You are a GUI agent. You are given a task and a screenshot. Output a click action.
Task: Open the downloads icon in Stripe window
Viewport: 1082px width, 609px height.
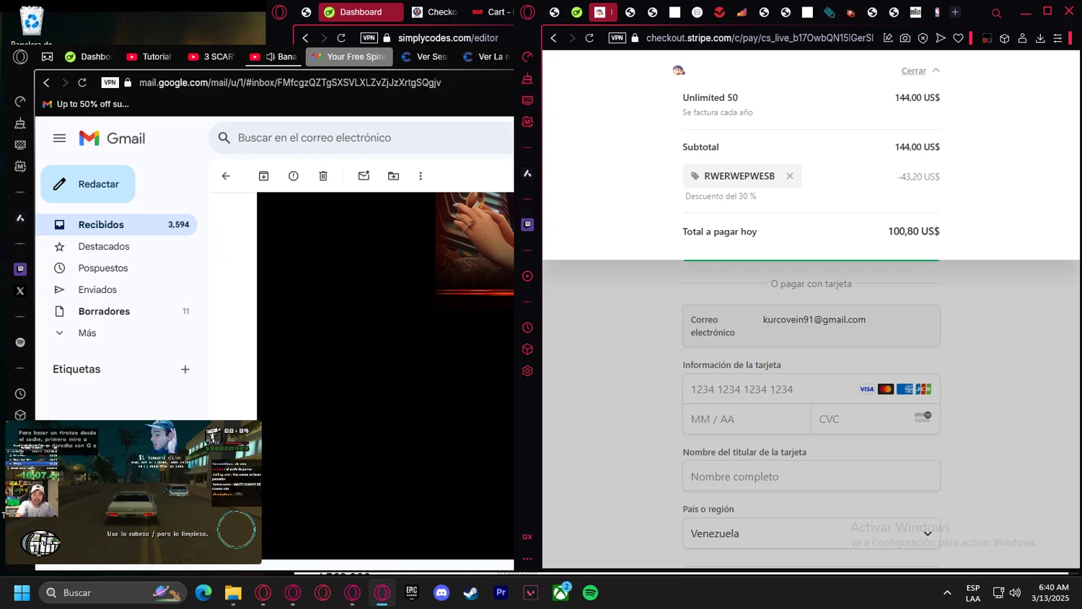pyautogui.click(x=1040, y=38)
